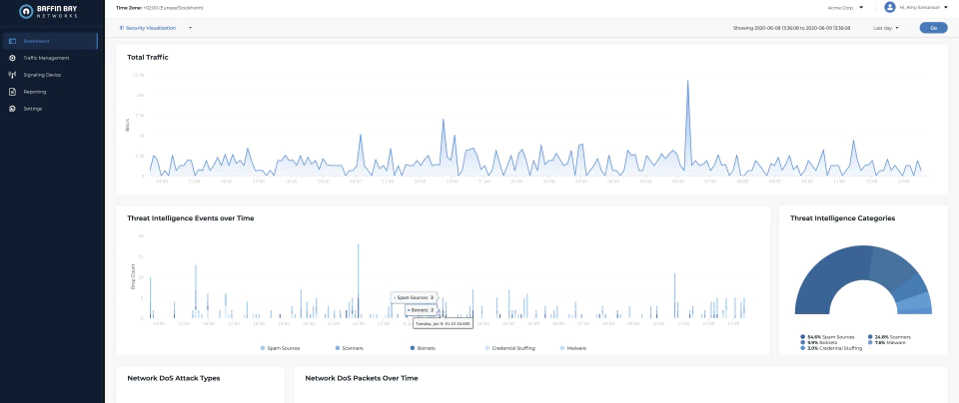Click the Go button

[933, 28]
